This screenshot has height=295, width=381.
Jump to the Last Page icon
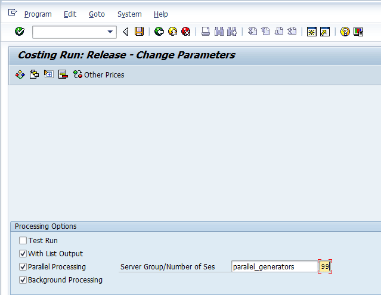(292, 32)
